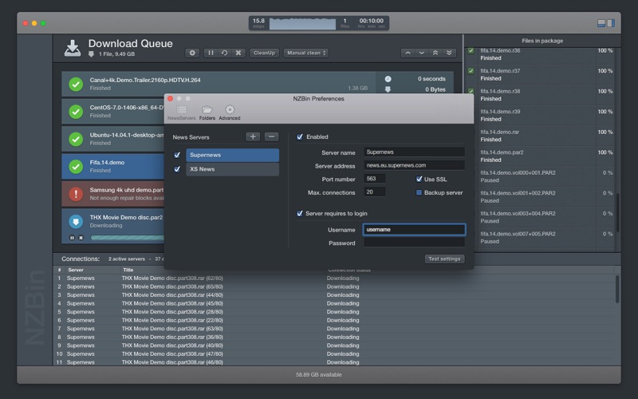Disable the XS News server checkbox

(x=177, y=169)
